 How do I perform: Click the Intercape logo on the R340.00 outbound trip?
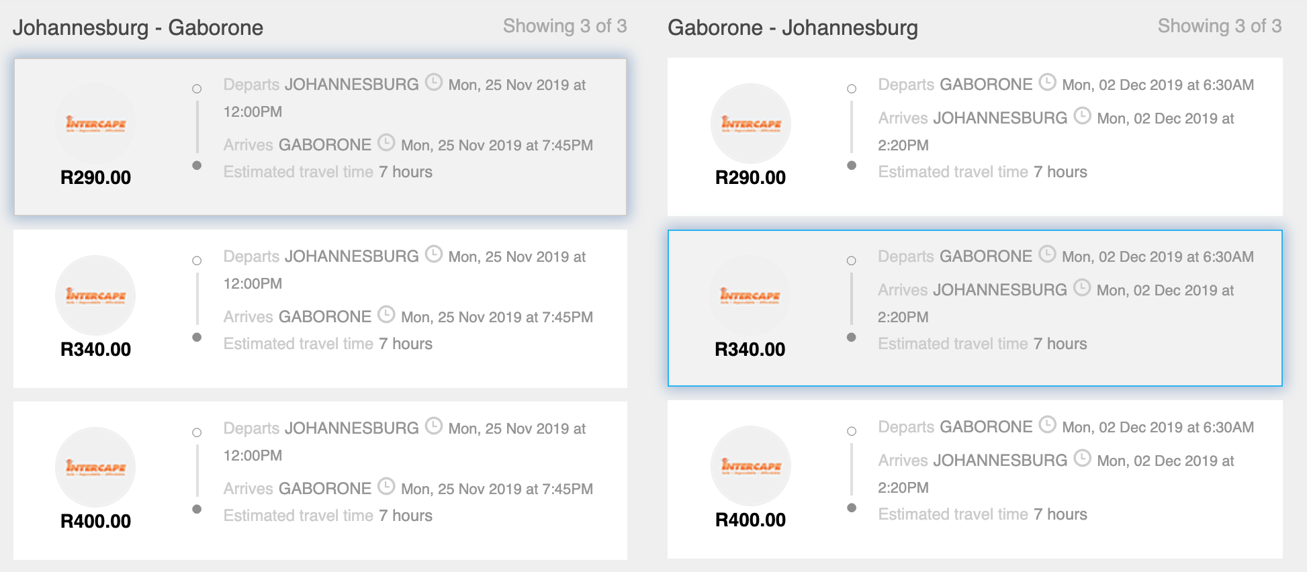click(x=96, y=295)
